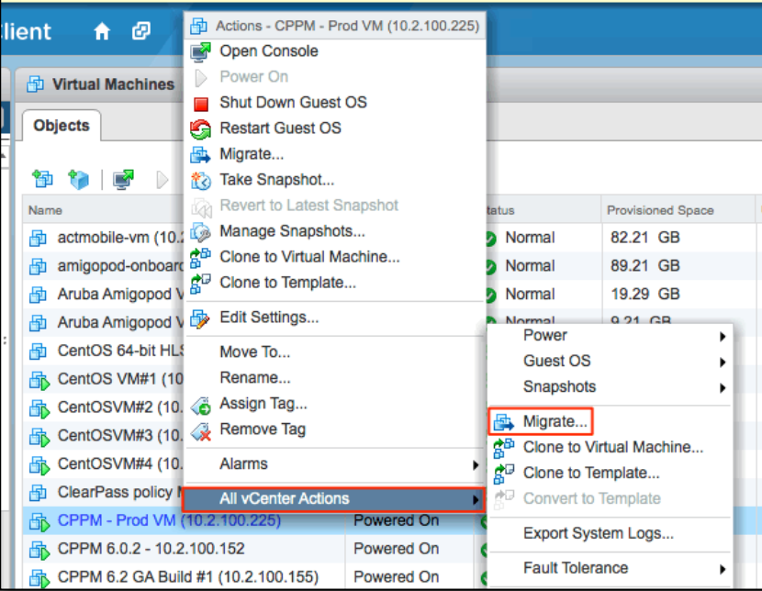Click the Create New Virtual Machine toolbar icon

tap(43, 180)
